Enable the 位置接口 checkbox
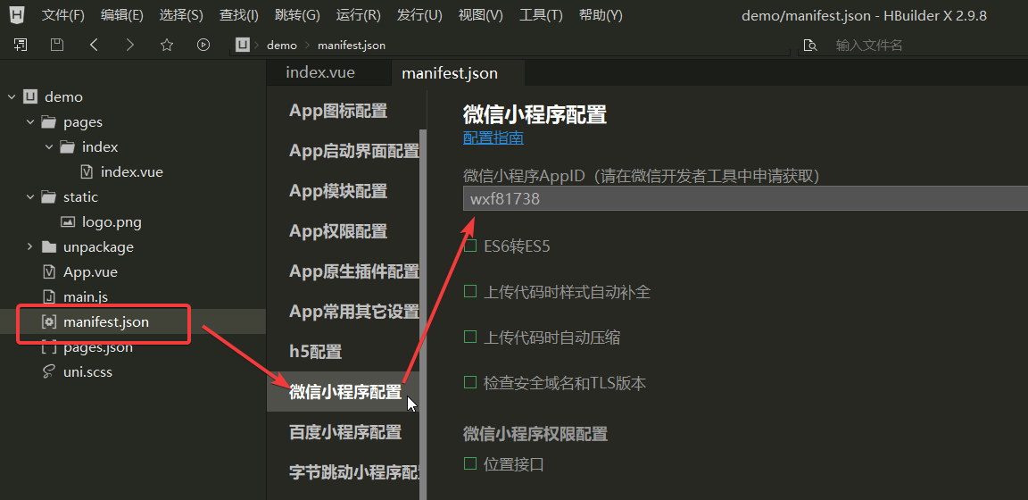 [470, 464]
